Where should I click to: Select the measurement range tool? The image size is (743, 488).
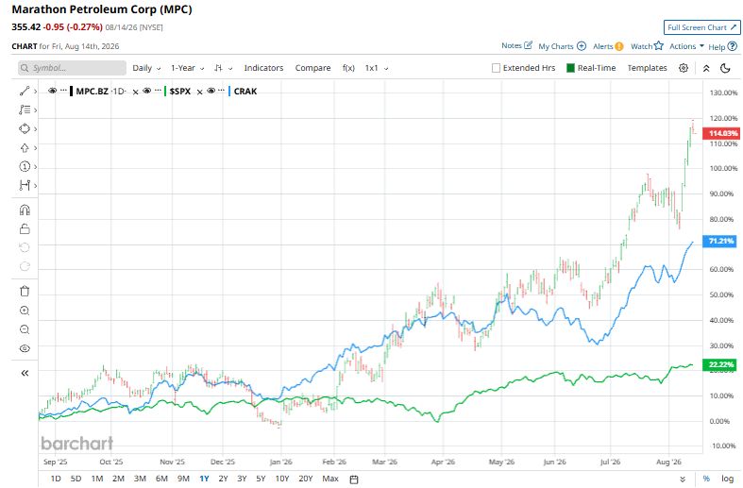click(x=25, y=185)
